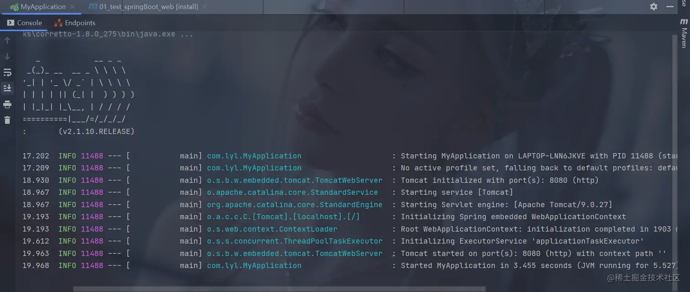Click o.s.s.concurrent.ThreadPoolTaskExecutor class name
The image size is (690, 292).
pos(295,241)
